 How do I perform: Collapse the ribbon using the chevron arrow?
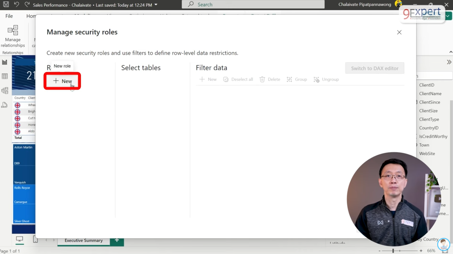click(x=451, y=52)
